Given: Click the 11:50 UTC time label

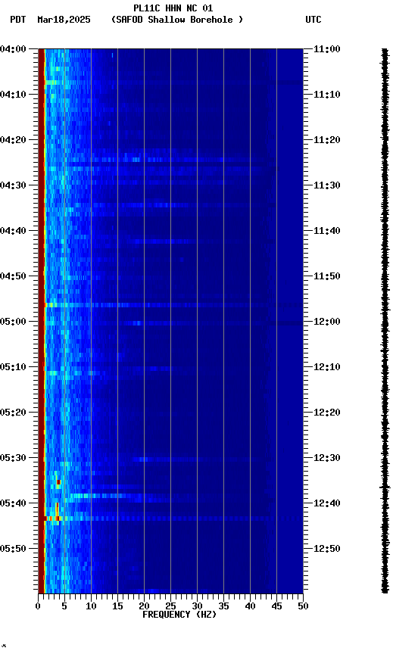Looking at the screenshot, I should 327,276.
